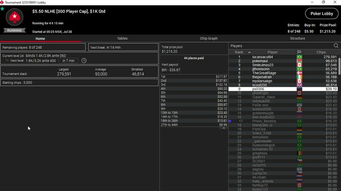This screenshot has width=341, height=191.
Task: Select eliminated player sebasau06 row
Action: click(284, 101)
